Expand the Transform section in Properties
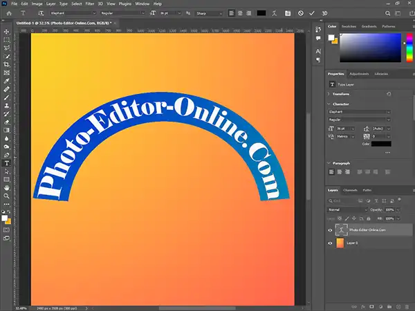The width and height of the screenshot is (415, 311). tap(329, 94)
